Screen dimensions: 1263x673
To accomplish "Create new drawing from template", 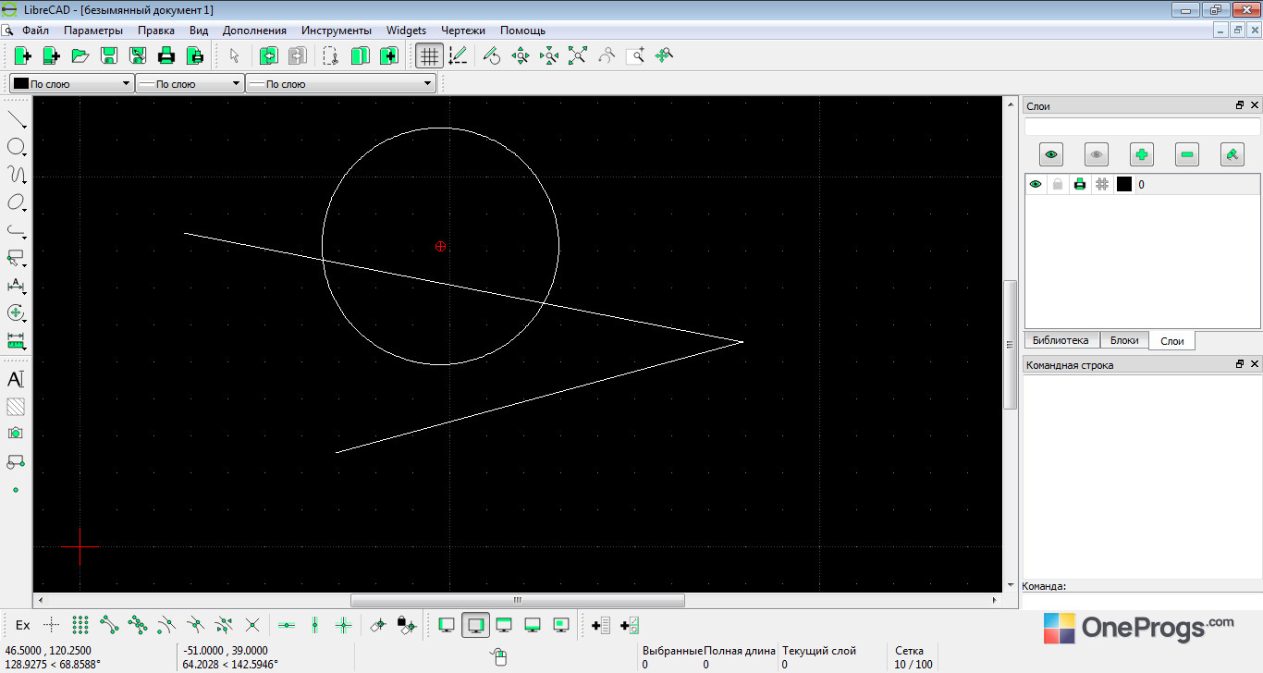I will coord(51,55).
